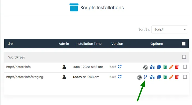Open WordPress admin for nctest.info/staging
192x105 pixels.
pyautogui.click(x=140, y=77)
